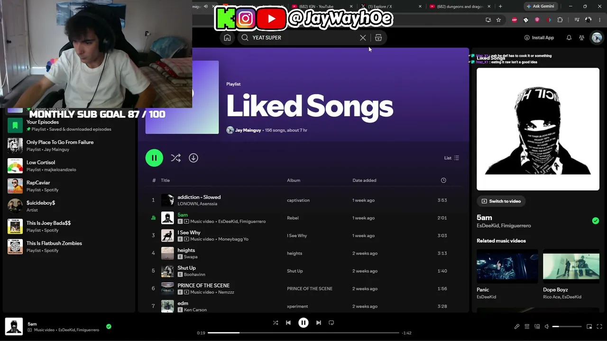Viewport: 607px width, 341px height.
Task: Click the Install App button
Action: 539,38
